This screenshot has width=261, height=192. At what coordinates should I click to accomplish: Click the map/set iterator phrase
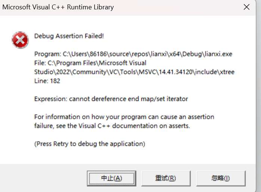coord(164,99)
